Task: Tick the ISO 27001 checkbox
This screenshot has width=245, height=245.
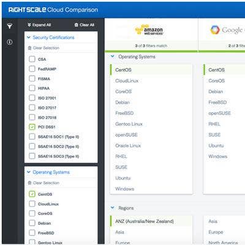Action: click(x=32, y=98)
